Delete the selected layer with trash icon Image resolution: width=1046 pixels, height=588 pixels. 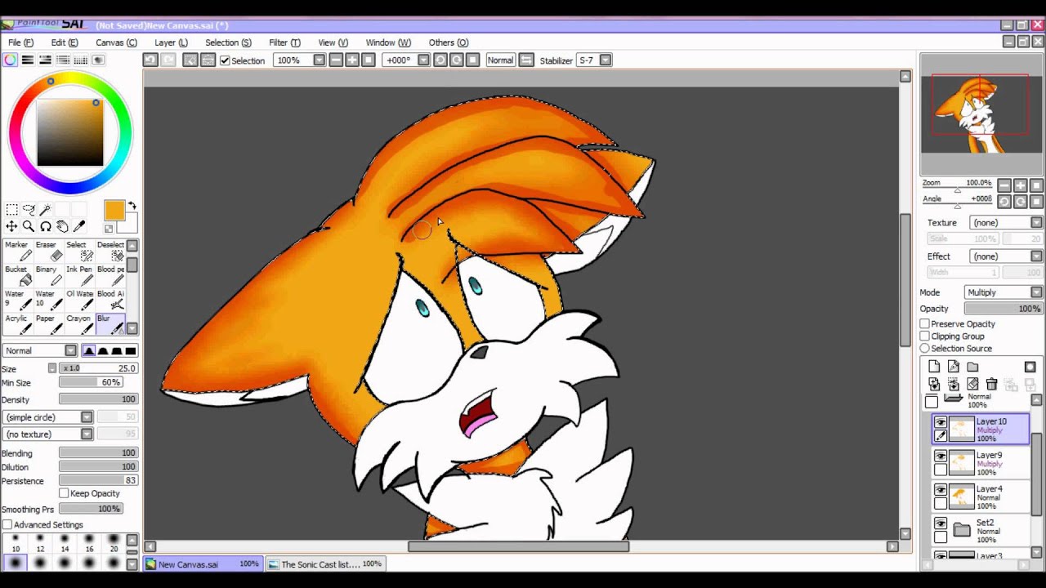pos(991,384)
